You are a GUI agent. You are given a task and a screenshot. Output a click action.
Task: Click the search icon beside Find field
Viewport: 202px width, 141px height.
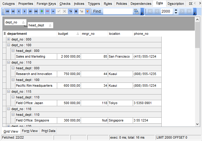pos(136,11)
